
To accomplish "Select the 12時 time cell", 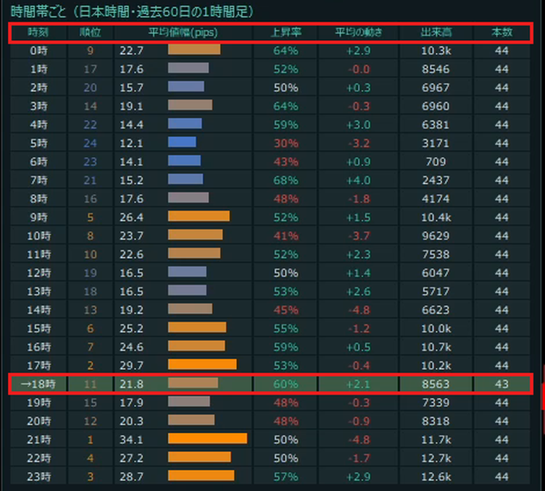I will tap(38, 273).
